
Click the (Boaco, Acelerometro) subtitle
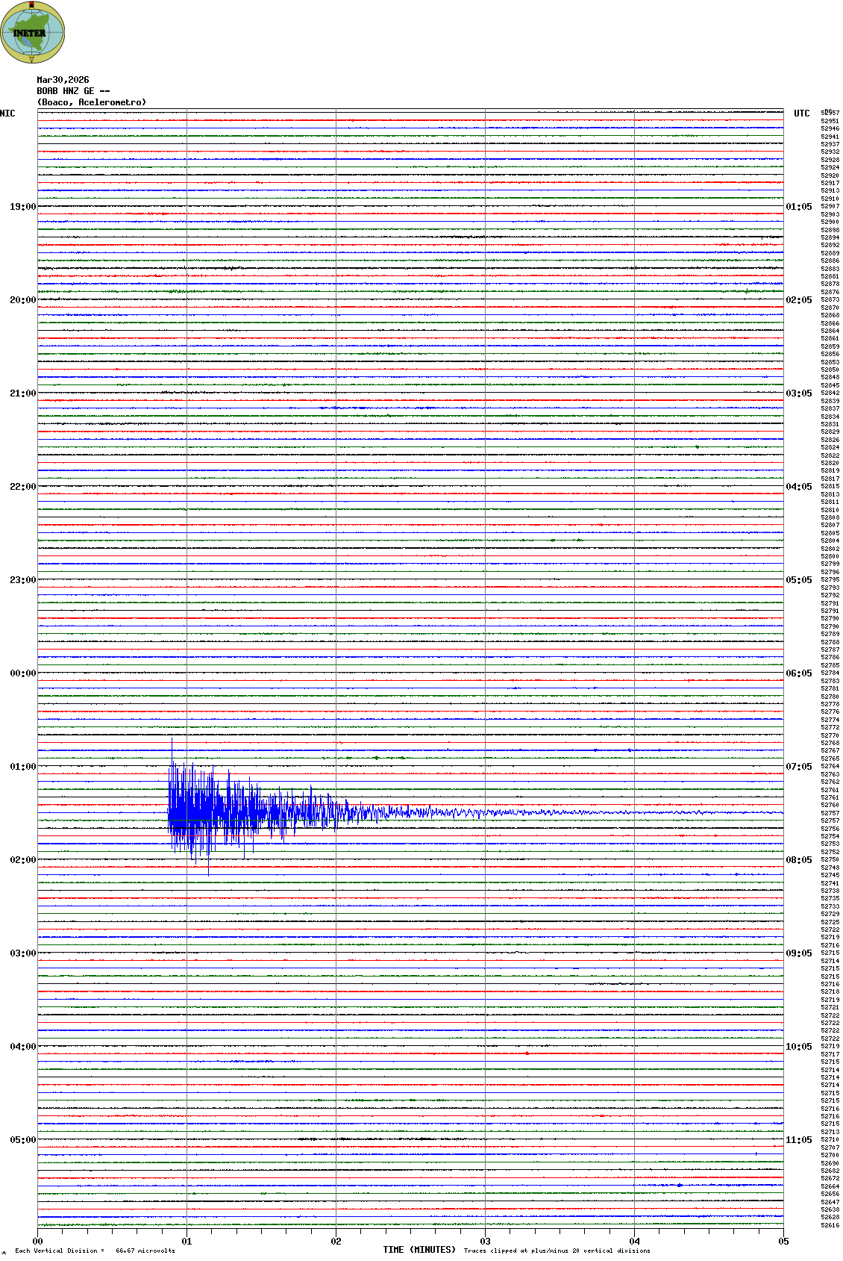coord(92,102)
